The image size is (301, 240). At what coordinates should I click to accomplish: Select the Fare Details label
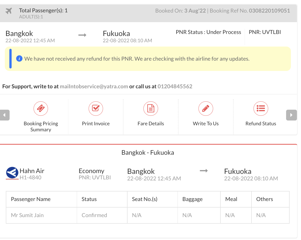(x=151, y=124)
